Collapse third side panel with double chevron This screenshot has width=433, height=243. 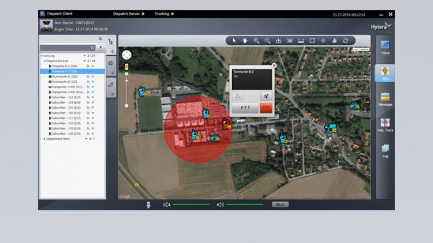click(113, 94)
